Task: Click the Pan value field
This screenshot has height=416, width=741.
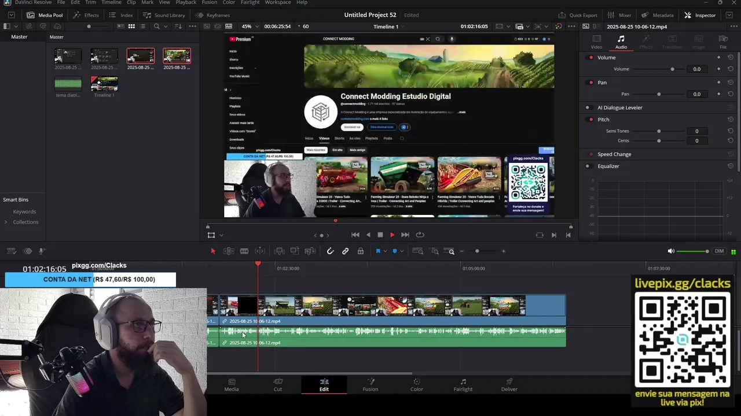Action: (x=697, y=94)
